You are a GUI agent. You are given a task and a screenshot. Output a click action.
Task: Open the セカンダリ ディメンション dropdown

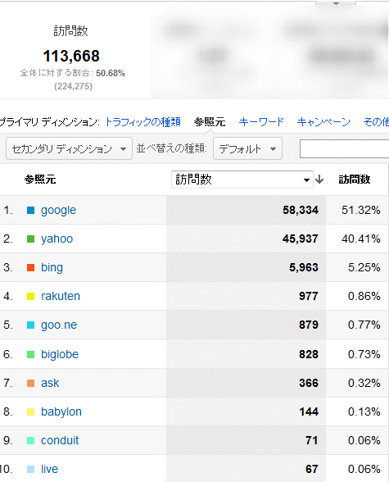point(69,149)
